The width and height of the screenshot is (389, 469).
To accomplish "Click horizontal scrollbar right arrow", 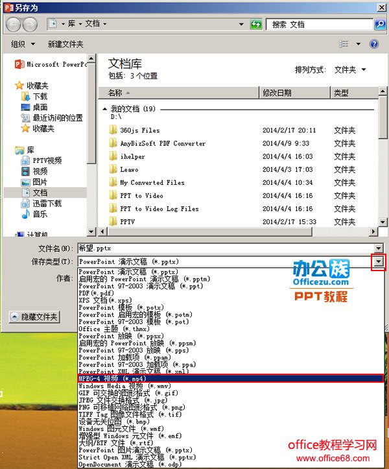I will pyautogui.click(x=373, y=232).
